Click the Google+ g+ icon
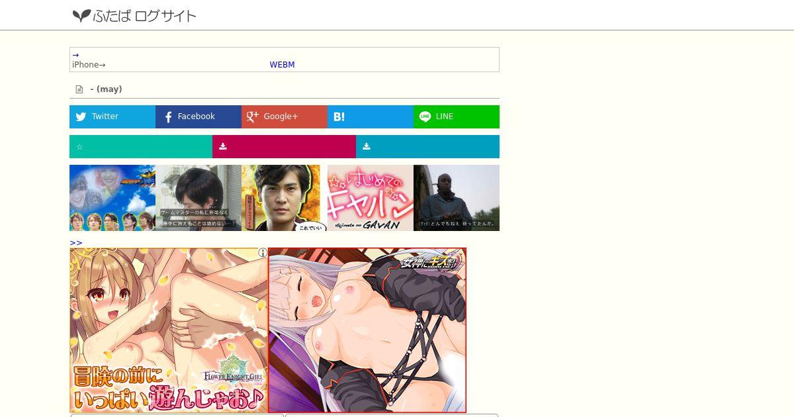The width and height of the screenshot is (794, 417). click(252, 117)
